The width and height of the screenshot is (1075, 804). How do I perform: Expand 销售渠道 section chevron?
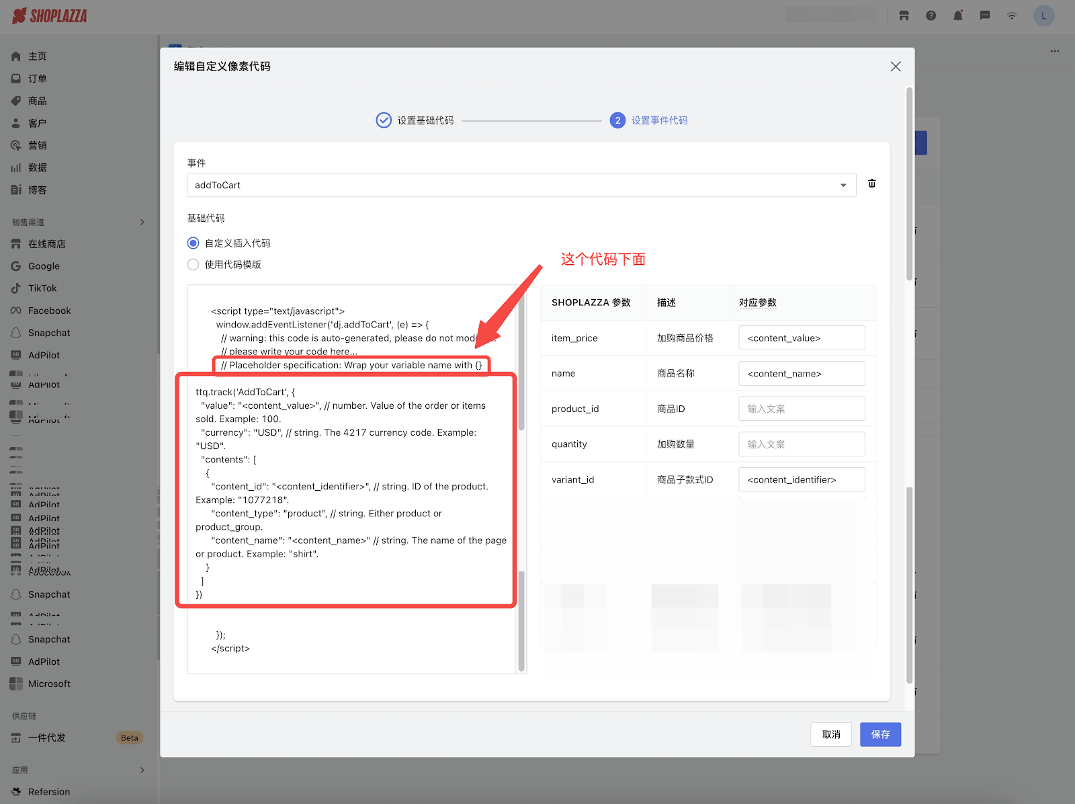pos(142,222)
